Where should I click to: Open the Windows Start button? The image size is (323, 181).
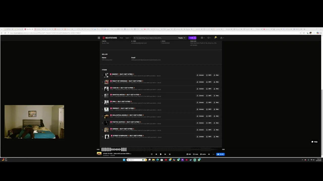coord(124,160)
